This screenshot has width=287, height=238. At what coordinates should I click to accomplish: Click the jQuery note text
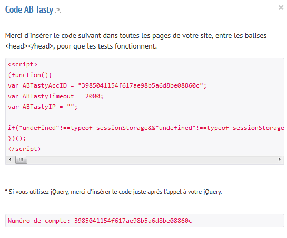113,192
